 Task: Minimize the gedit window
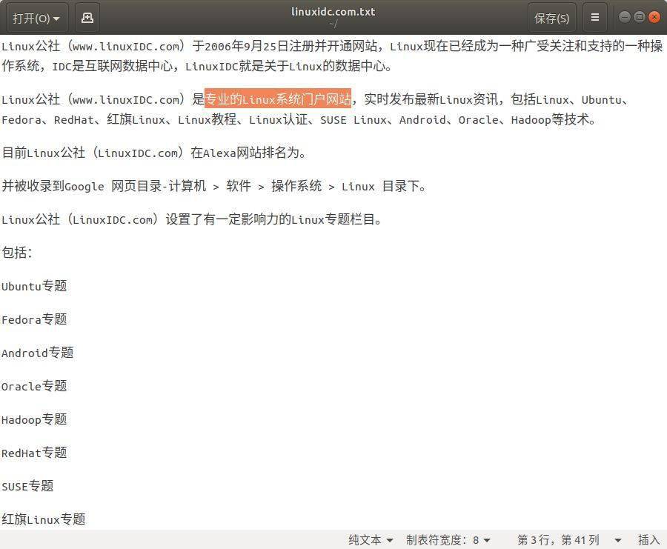[625, 17]
